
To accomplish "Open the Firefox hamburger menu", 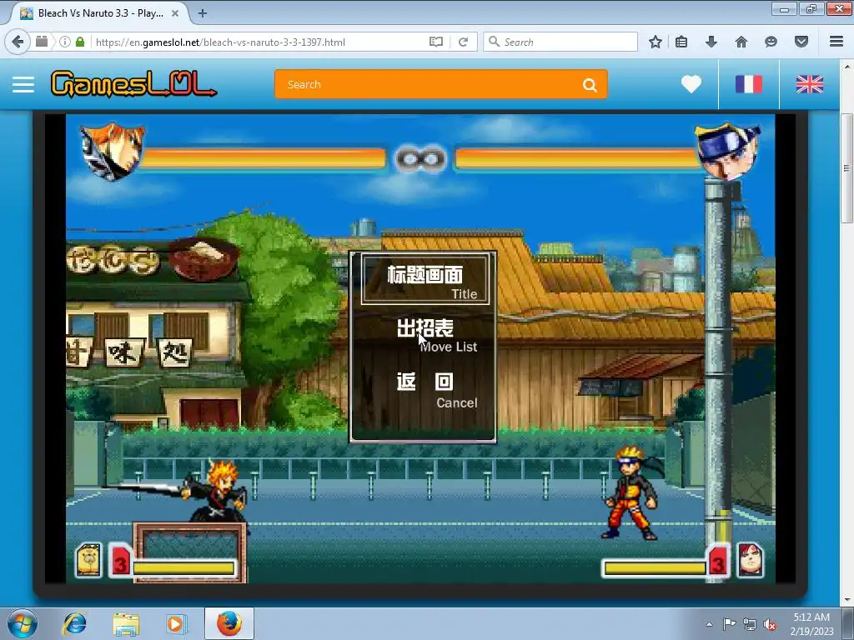I will (836, 42).
